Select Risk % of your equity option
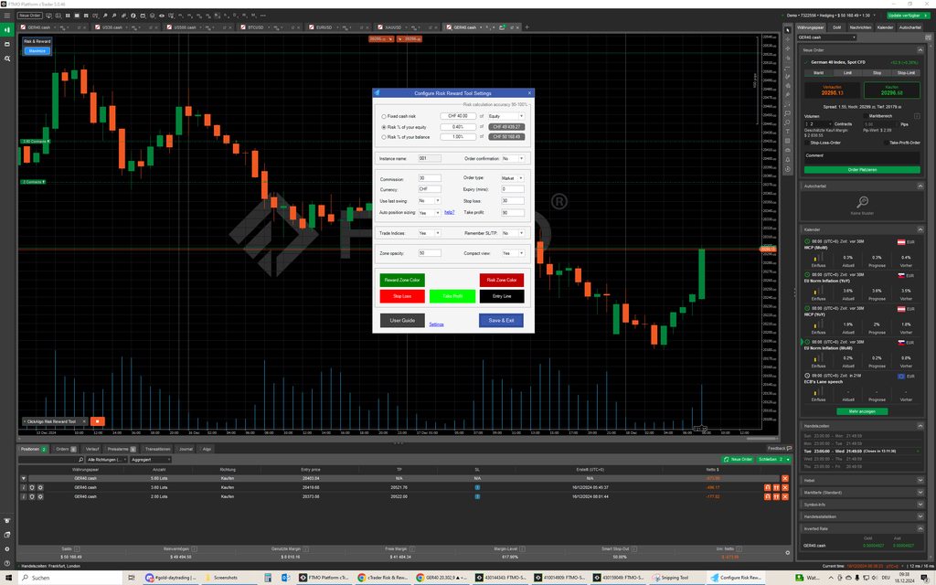The height and width of the screenshot is (585, 936). pyautogui.click(x=384, y=127)
